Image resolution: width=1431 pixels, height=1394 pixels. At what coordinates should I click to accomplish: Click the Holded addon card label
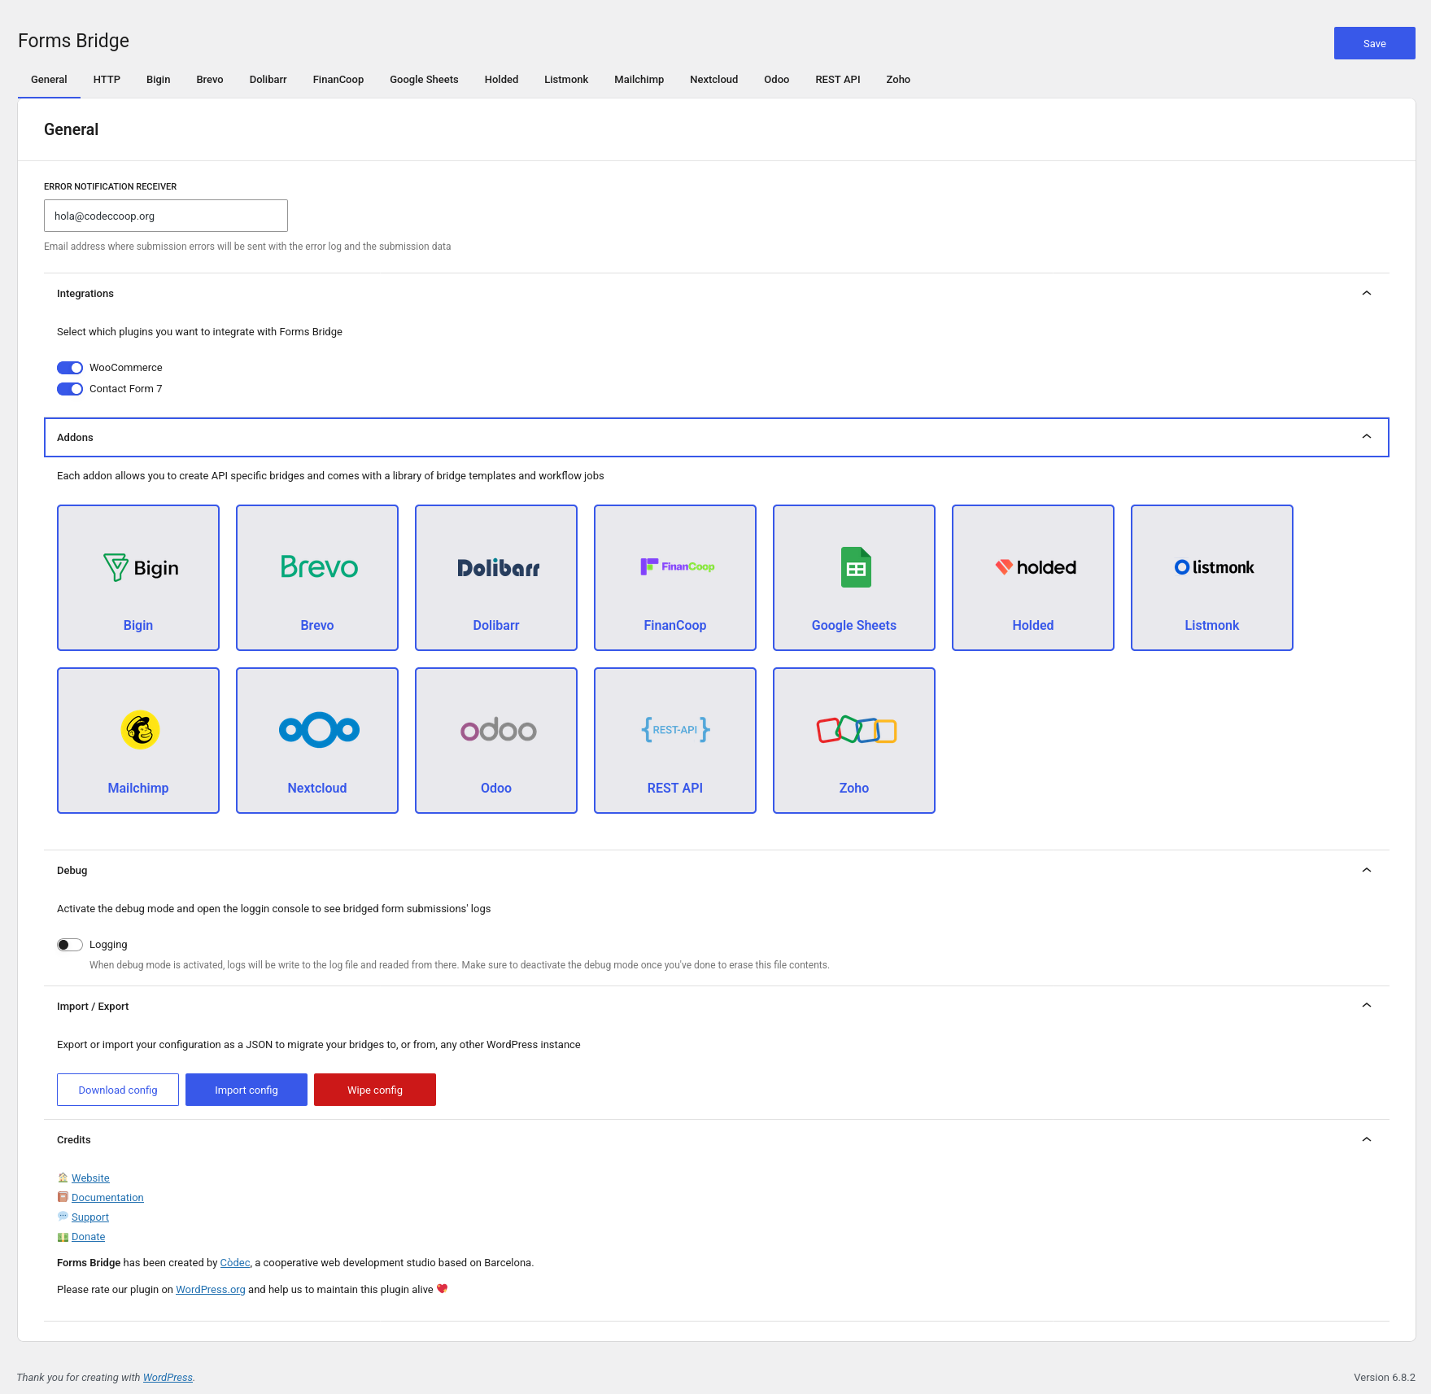point(1033,625)
